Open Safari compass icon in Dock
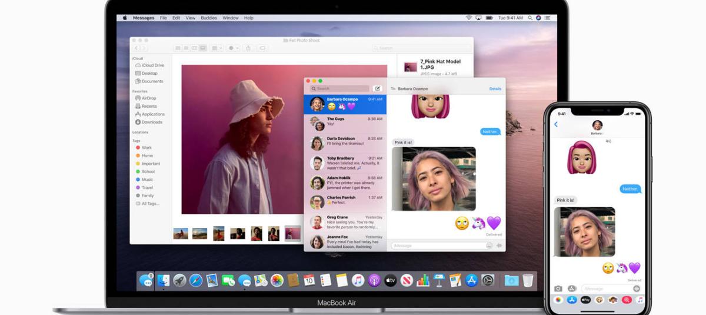 (196, 280)
